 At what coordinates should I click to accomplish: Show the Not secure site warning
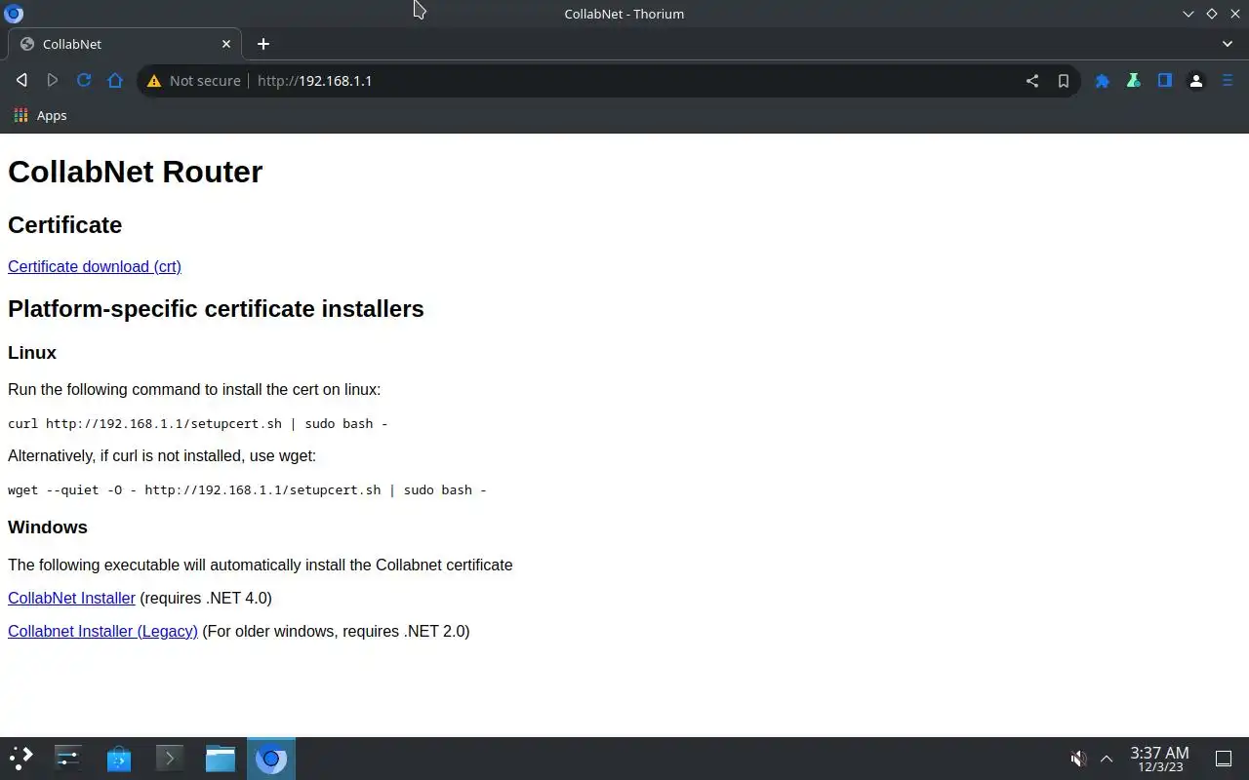coord(193,81)
